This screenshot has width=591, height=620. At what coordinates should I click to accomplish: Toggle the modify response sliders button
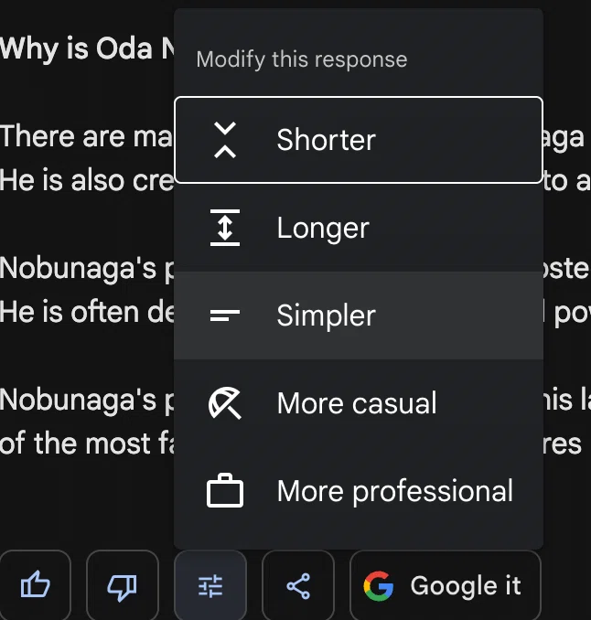point(210,585)
